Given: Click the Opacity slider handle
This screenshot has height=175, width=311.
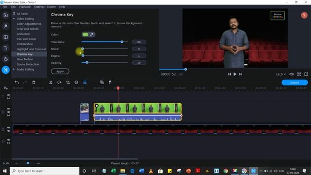Looking at the screenshot, I should point(87,63).
